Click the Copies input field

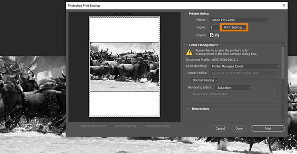click(214, 28)
